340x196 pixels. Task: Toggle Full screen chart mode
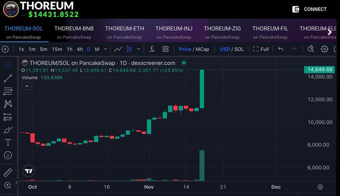coord(261,49)
